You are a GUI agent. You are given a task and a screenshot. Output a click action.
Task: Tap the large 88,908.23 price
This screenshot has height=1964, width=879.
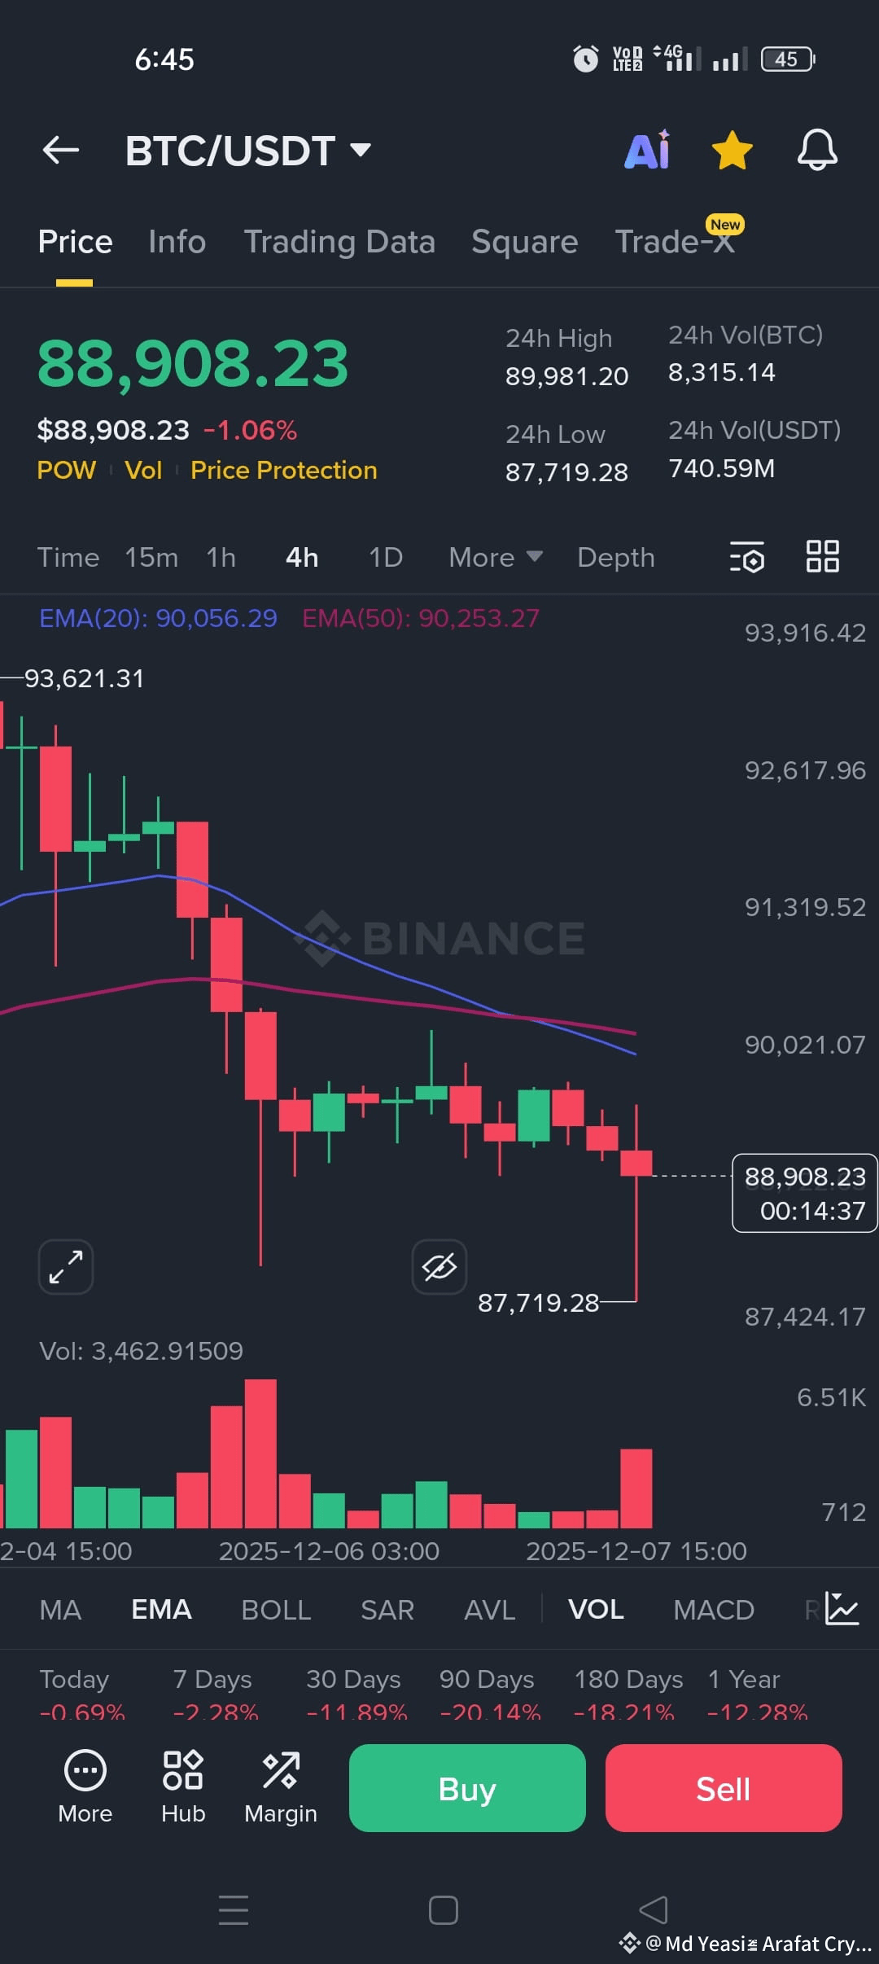point(193,364)
